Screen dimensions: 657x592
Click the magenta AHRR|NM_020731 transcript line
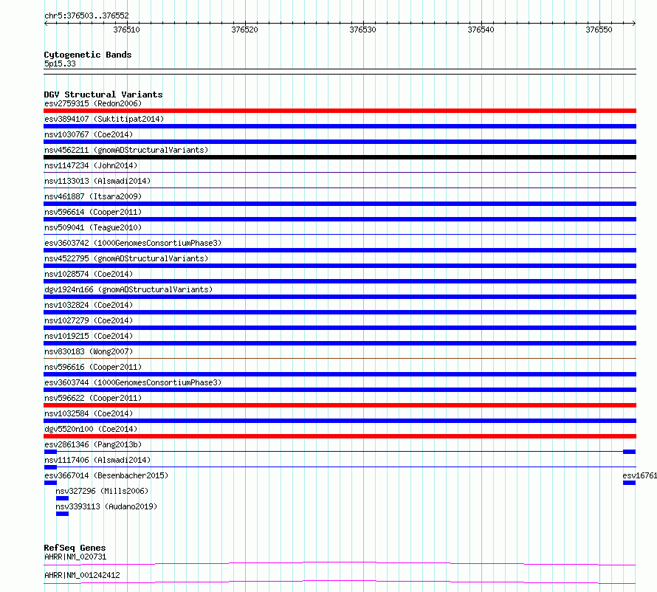pos(340,563)
